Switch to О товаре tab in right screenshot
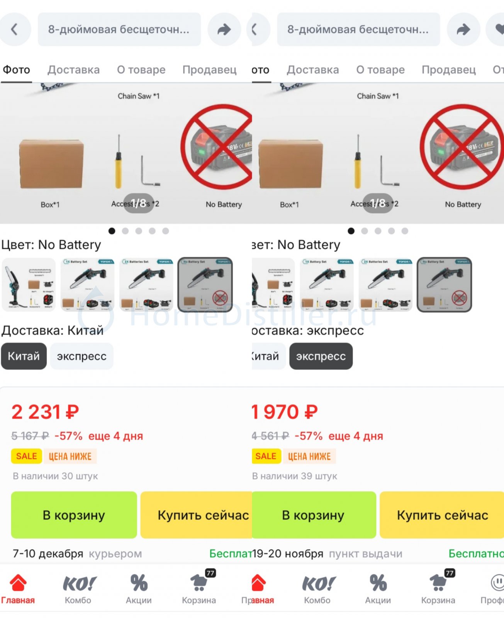The width and height of the screenshot is (504, 618). tap(380, 70)
